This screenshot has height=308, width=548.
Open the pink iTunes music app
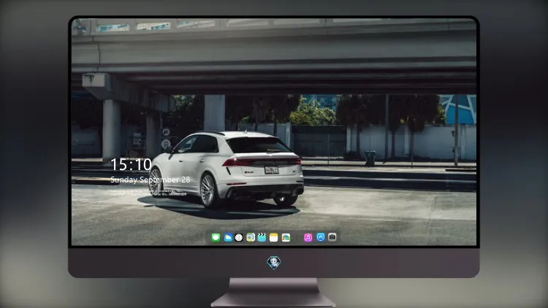coord(308,238)
